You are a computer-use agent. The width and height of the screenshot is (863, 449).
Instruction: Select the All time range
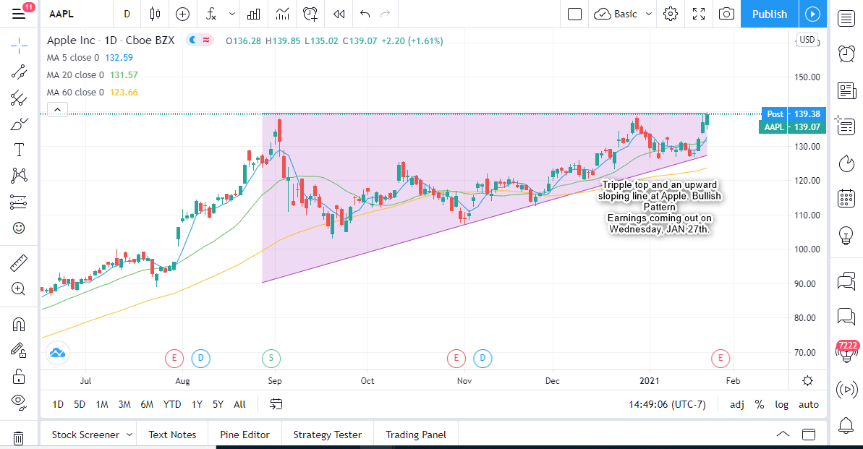pos(239,404)
